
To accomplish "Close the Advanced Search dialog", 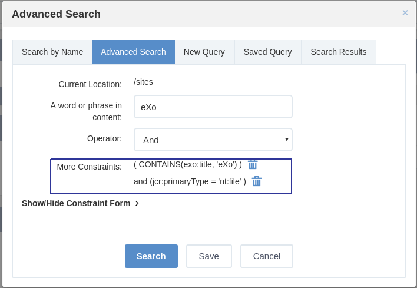I will 405,13.
